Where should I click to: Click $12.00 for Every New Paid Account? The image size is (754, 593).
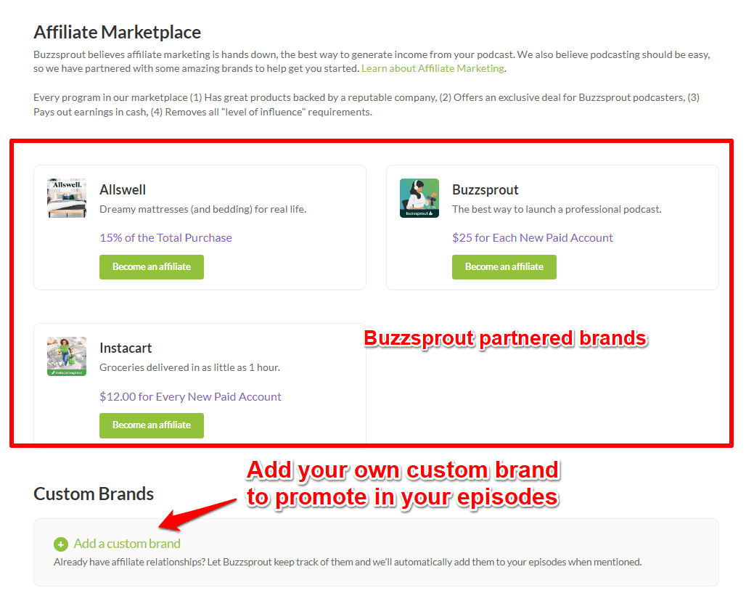pyautogui.click(x=190, y=396)
